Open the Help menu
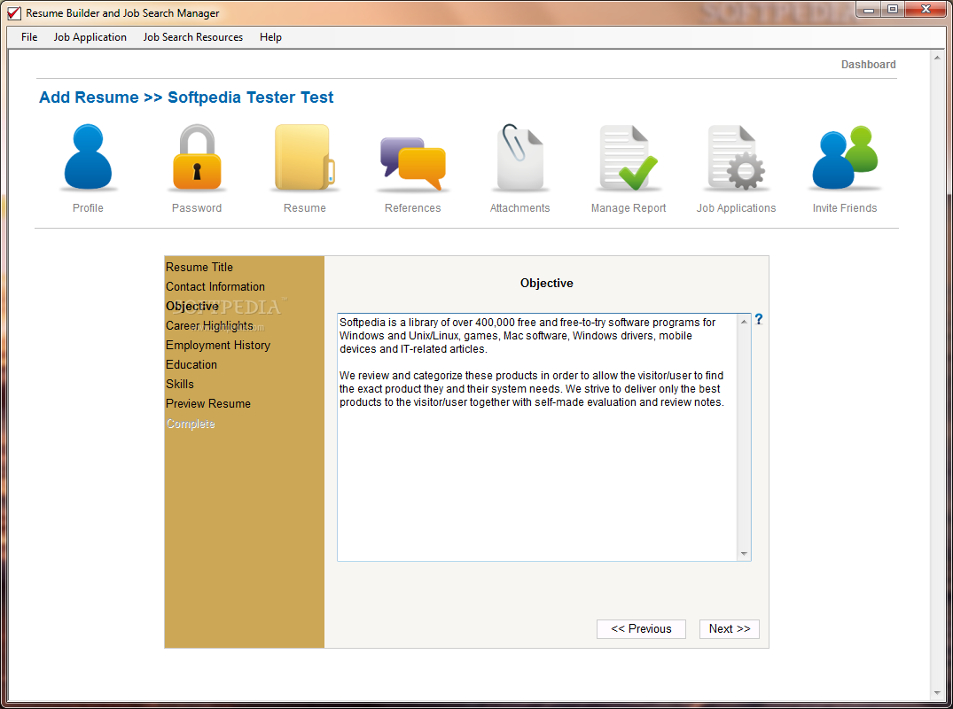This screenshot has height=709, width=953. click(x=270, y=37)
